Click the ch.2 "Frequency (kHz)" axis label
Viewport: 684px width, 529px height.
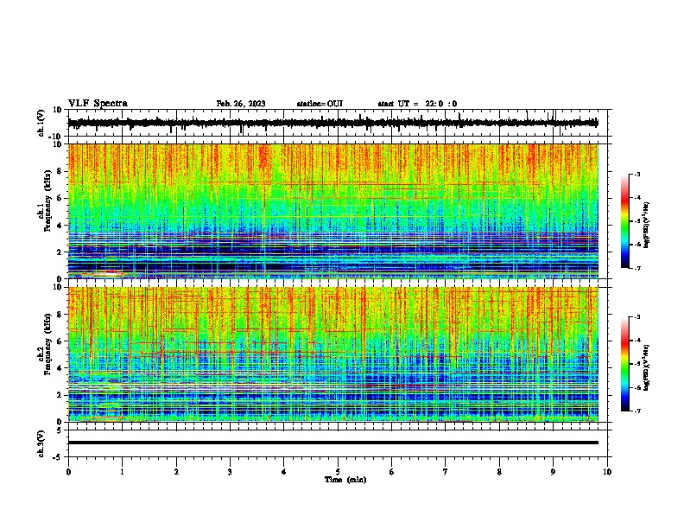(x=47, y=344)
